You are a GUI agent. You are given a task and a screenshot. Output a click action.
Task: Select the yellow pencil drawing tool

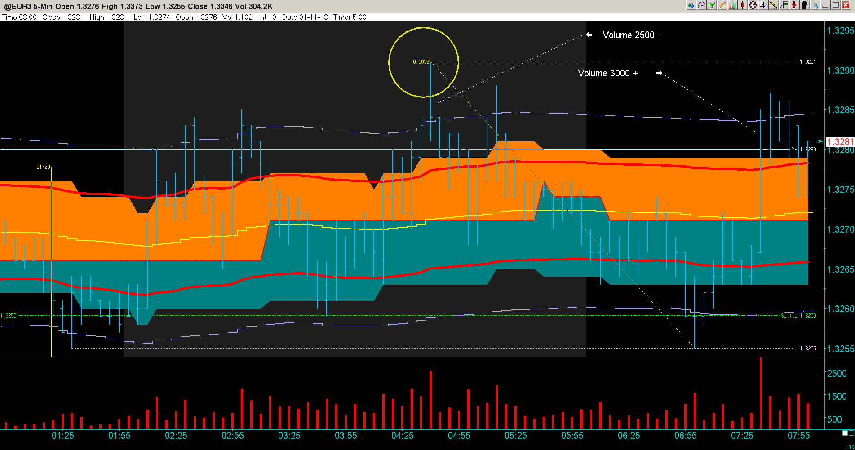[774, 5]
